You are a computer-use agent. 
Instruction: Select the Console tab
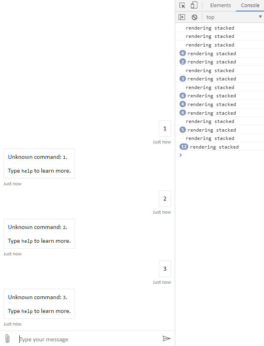(x=250, y=5)
